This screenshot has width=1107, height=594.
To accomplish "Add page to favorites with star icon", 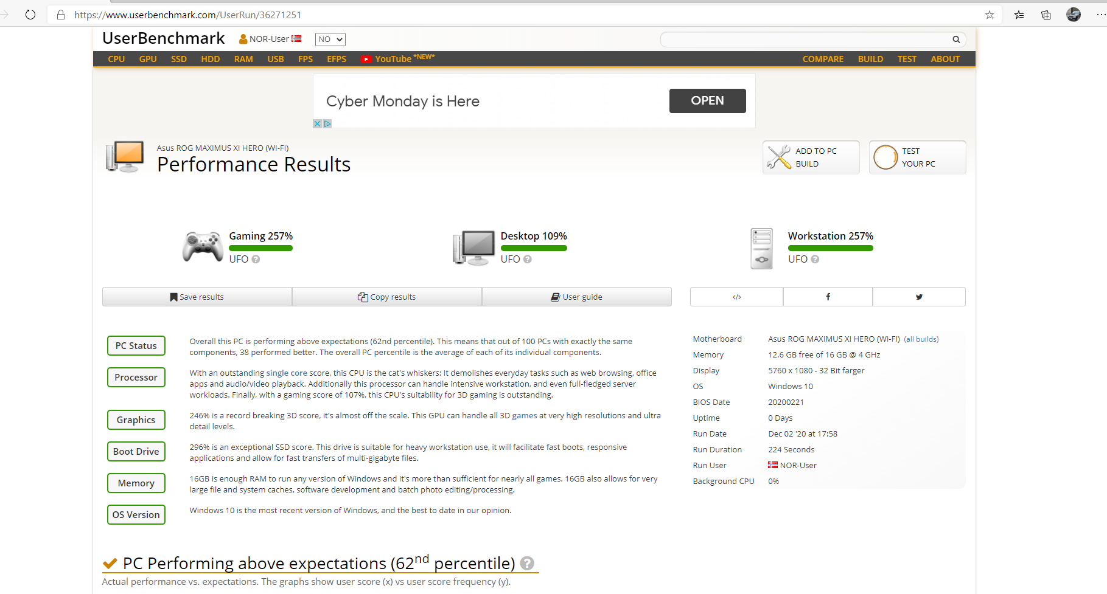I will pyautogui.click(x=990, y=15).
